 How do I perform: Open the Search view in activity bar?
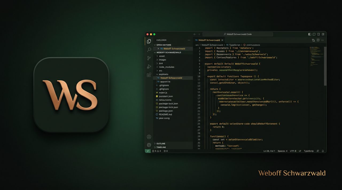pos(149,50)
